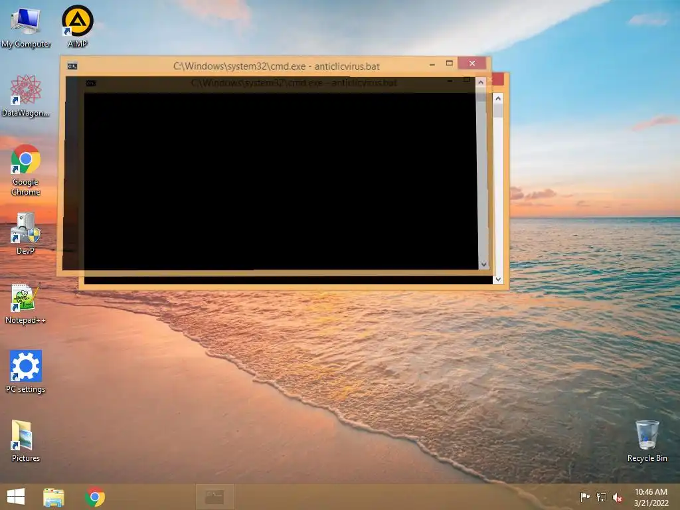The image size is (680, 510).
Task: Open the network tray icon
Action: point(602,497)
